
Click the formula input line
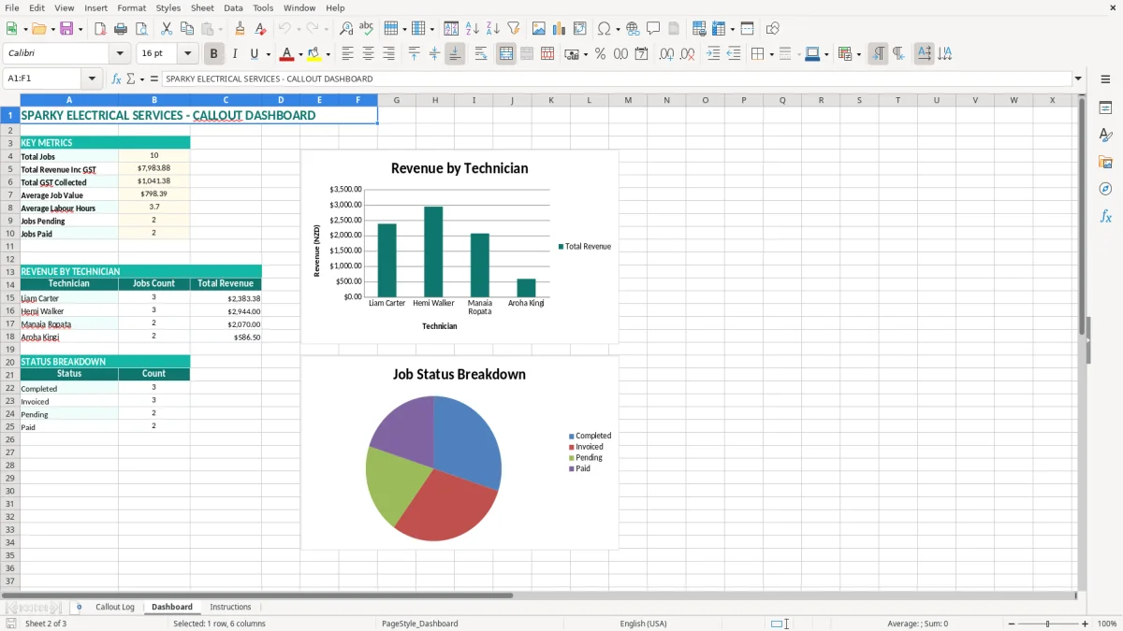(616, 79)
